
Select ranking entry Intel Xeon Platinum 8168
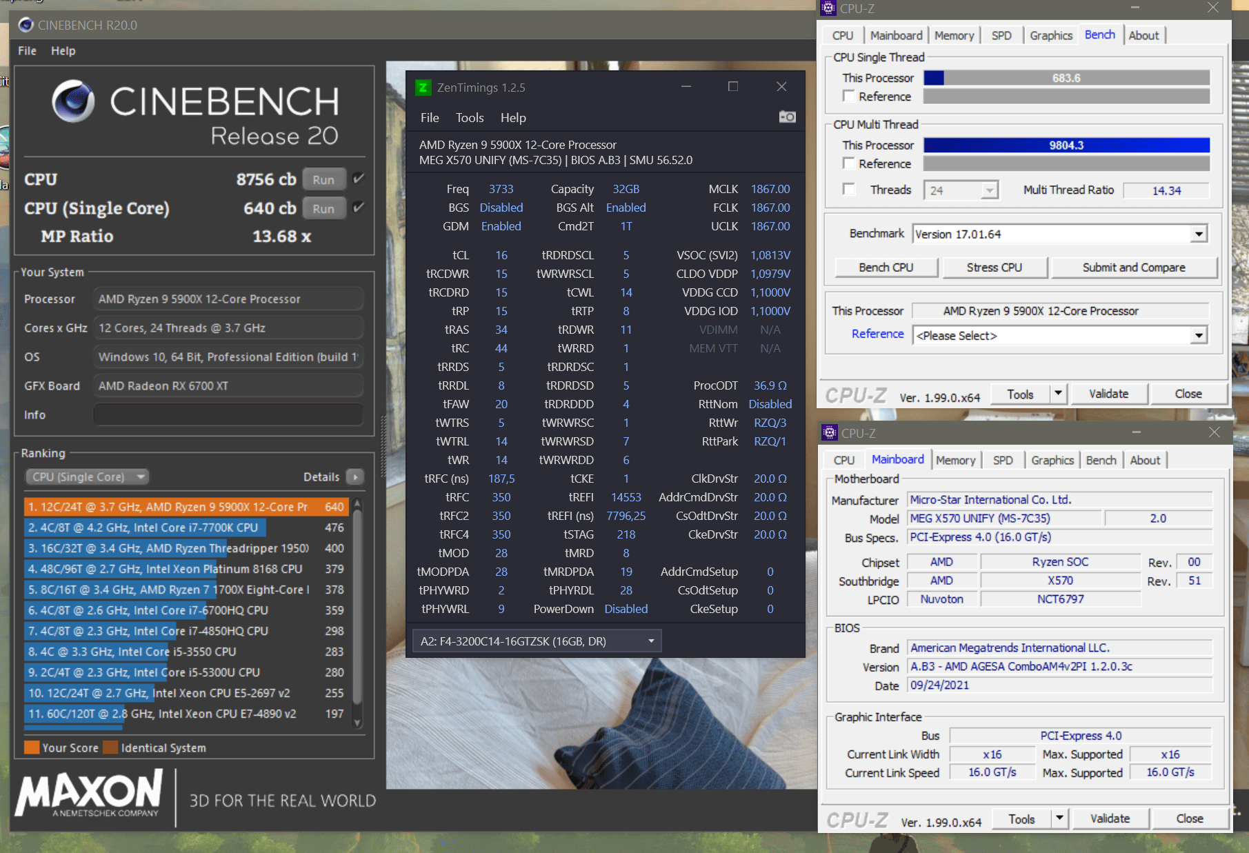[186, 569]
